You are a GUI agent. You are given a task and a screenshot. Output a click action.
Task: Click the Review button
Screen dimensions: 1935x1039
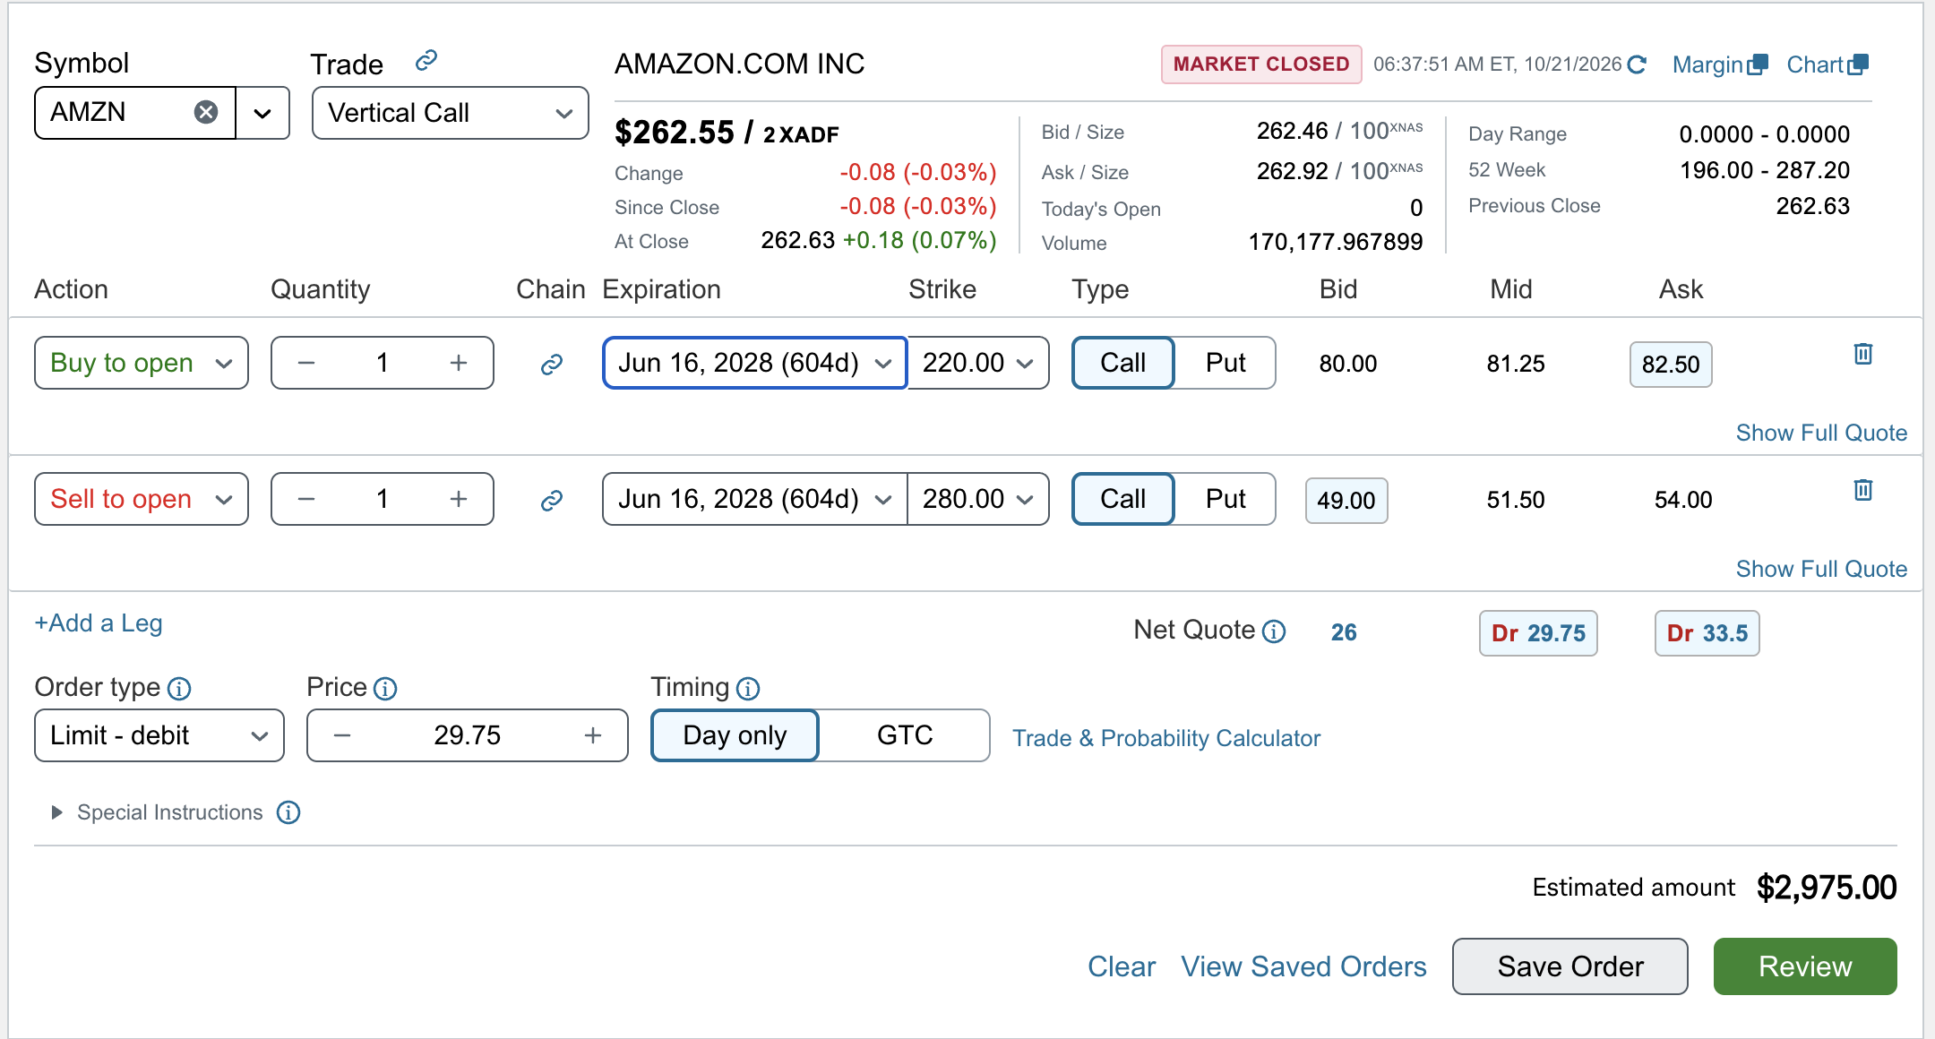click(1805, 966)
